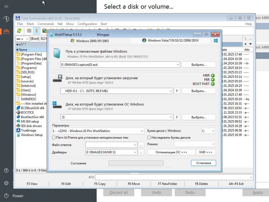
Task: Switch to the Windows 2000/XP/2003 tab
Action: click(89, 41)
